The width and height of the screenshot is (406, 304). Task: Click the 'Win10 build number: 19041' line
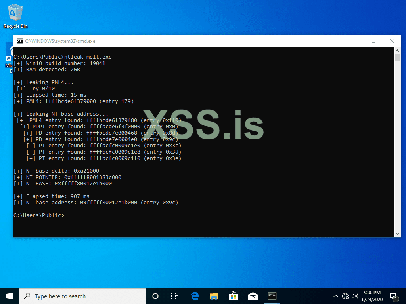(x=59, y=63)
